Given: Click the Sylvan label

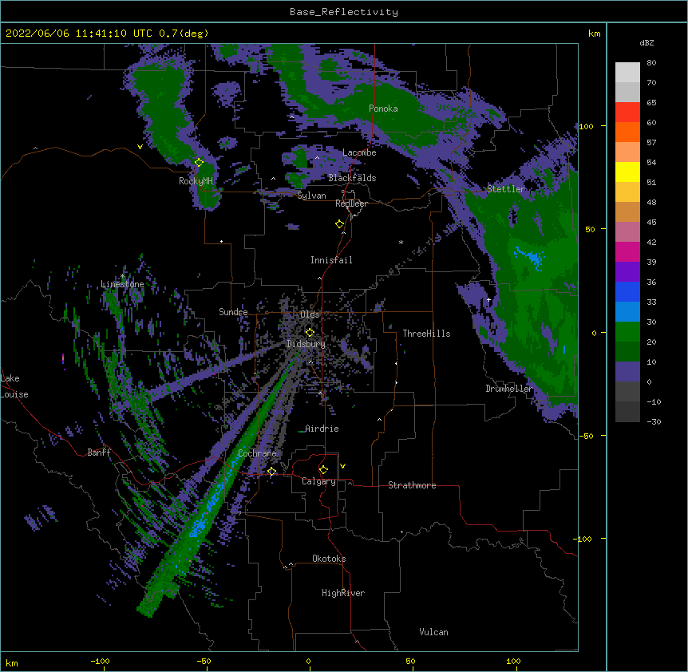Looking at the screenshot, I should click(311, 196).
